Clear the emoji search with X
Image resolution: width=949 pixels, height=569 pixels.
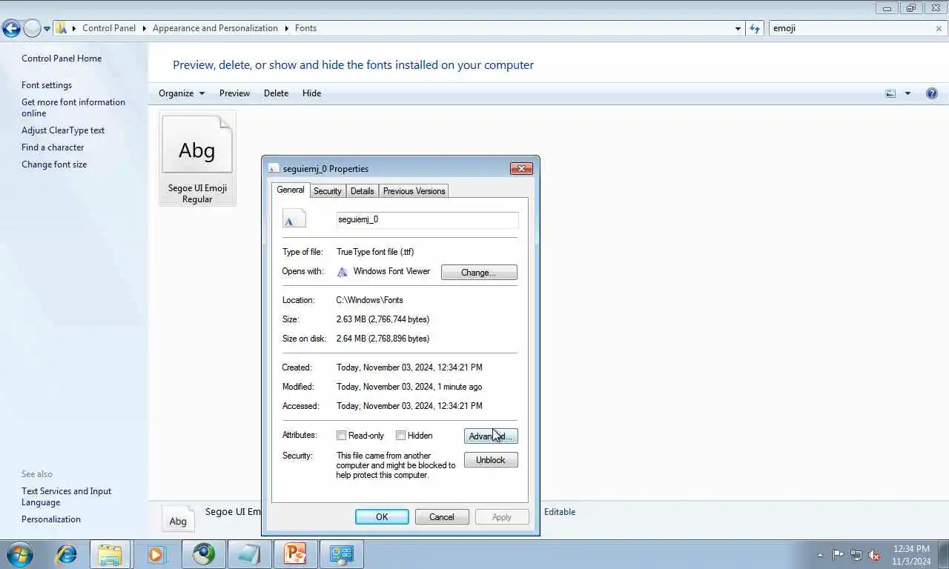point(939,28)
